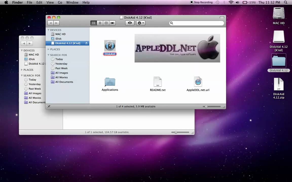The image size is (292, 182).
Task: Go back in the DiskAid Finder window
Action: (50, 23)
